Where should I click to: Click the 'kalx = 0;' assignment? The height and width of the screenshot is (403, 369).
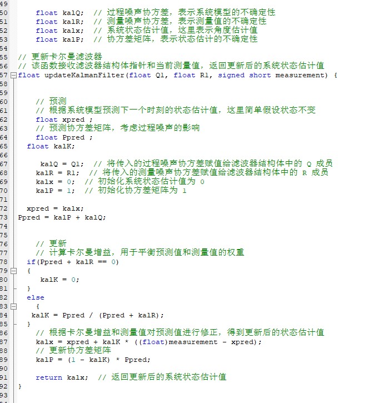click(55, 182)
